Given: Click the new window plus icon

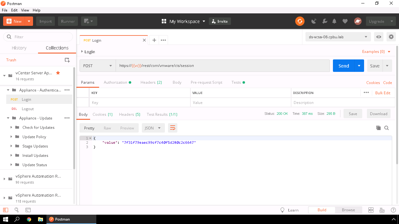Looking at the screenshot, I should (x=89, y=21).
